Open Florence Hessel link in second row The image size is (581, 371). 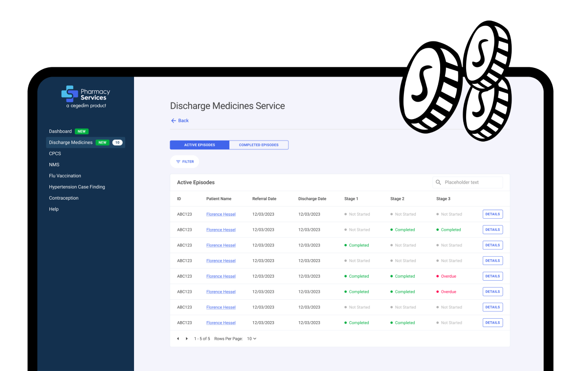tap(221, 230)
